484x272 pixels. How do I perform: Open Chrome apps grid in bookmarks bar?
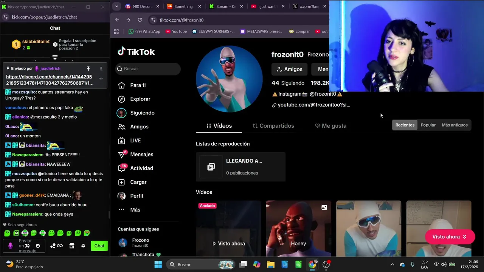[116, 31]
